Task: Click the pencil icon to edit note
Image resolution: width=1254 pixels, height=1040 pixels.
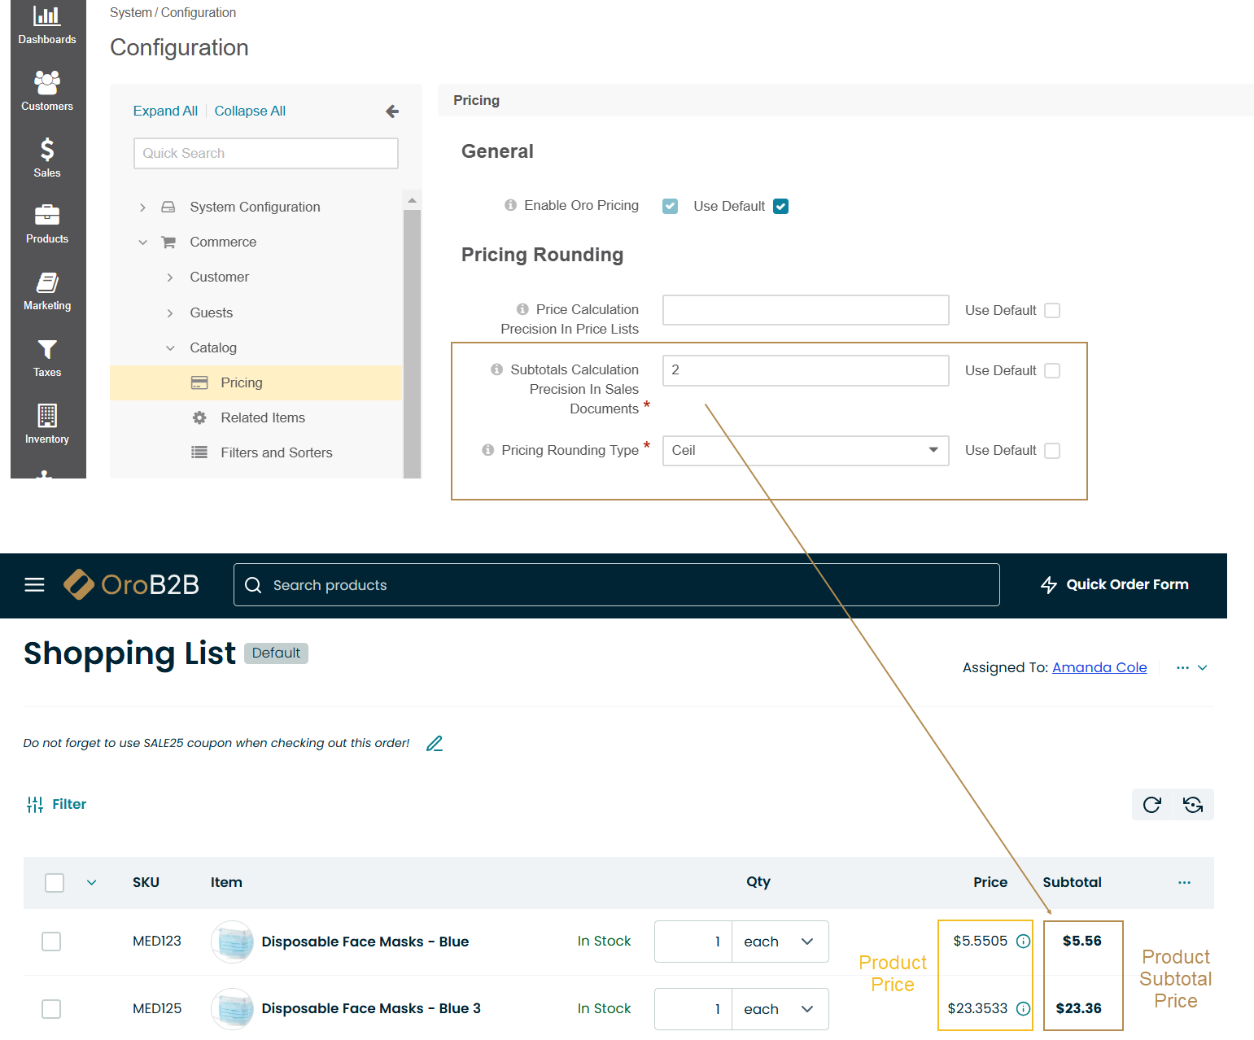Action: coord(435,743)
